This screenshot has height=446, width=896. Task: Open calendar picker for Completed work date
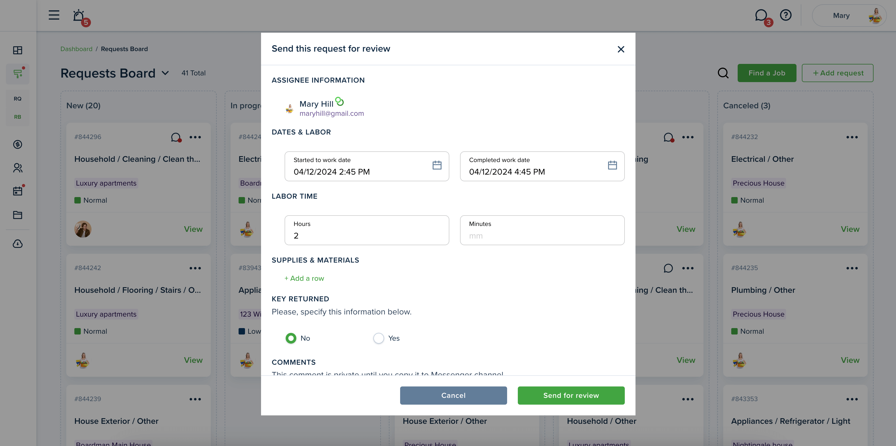[x=612, y=165]
